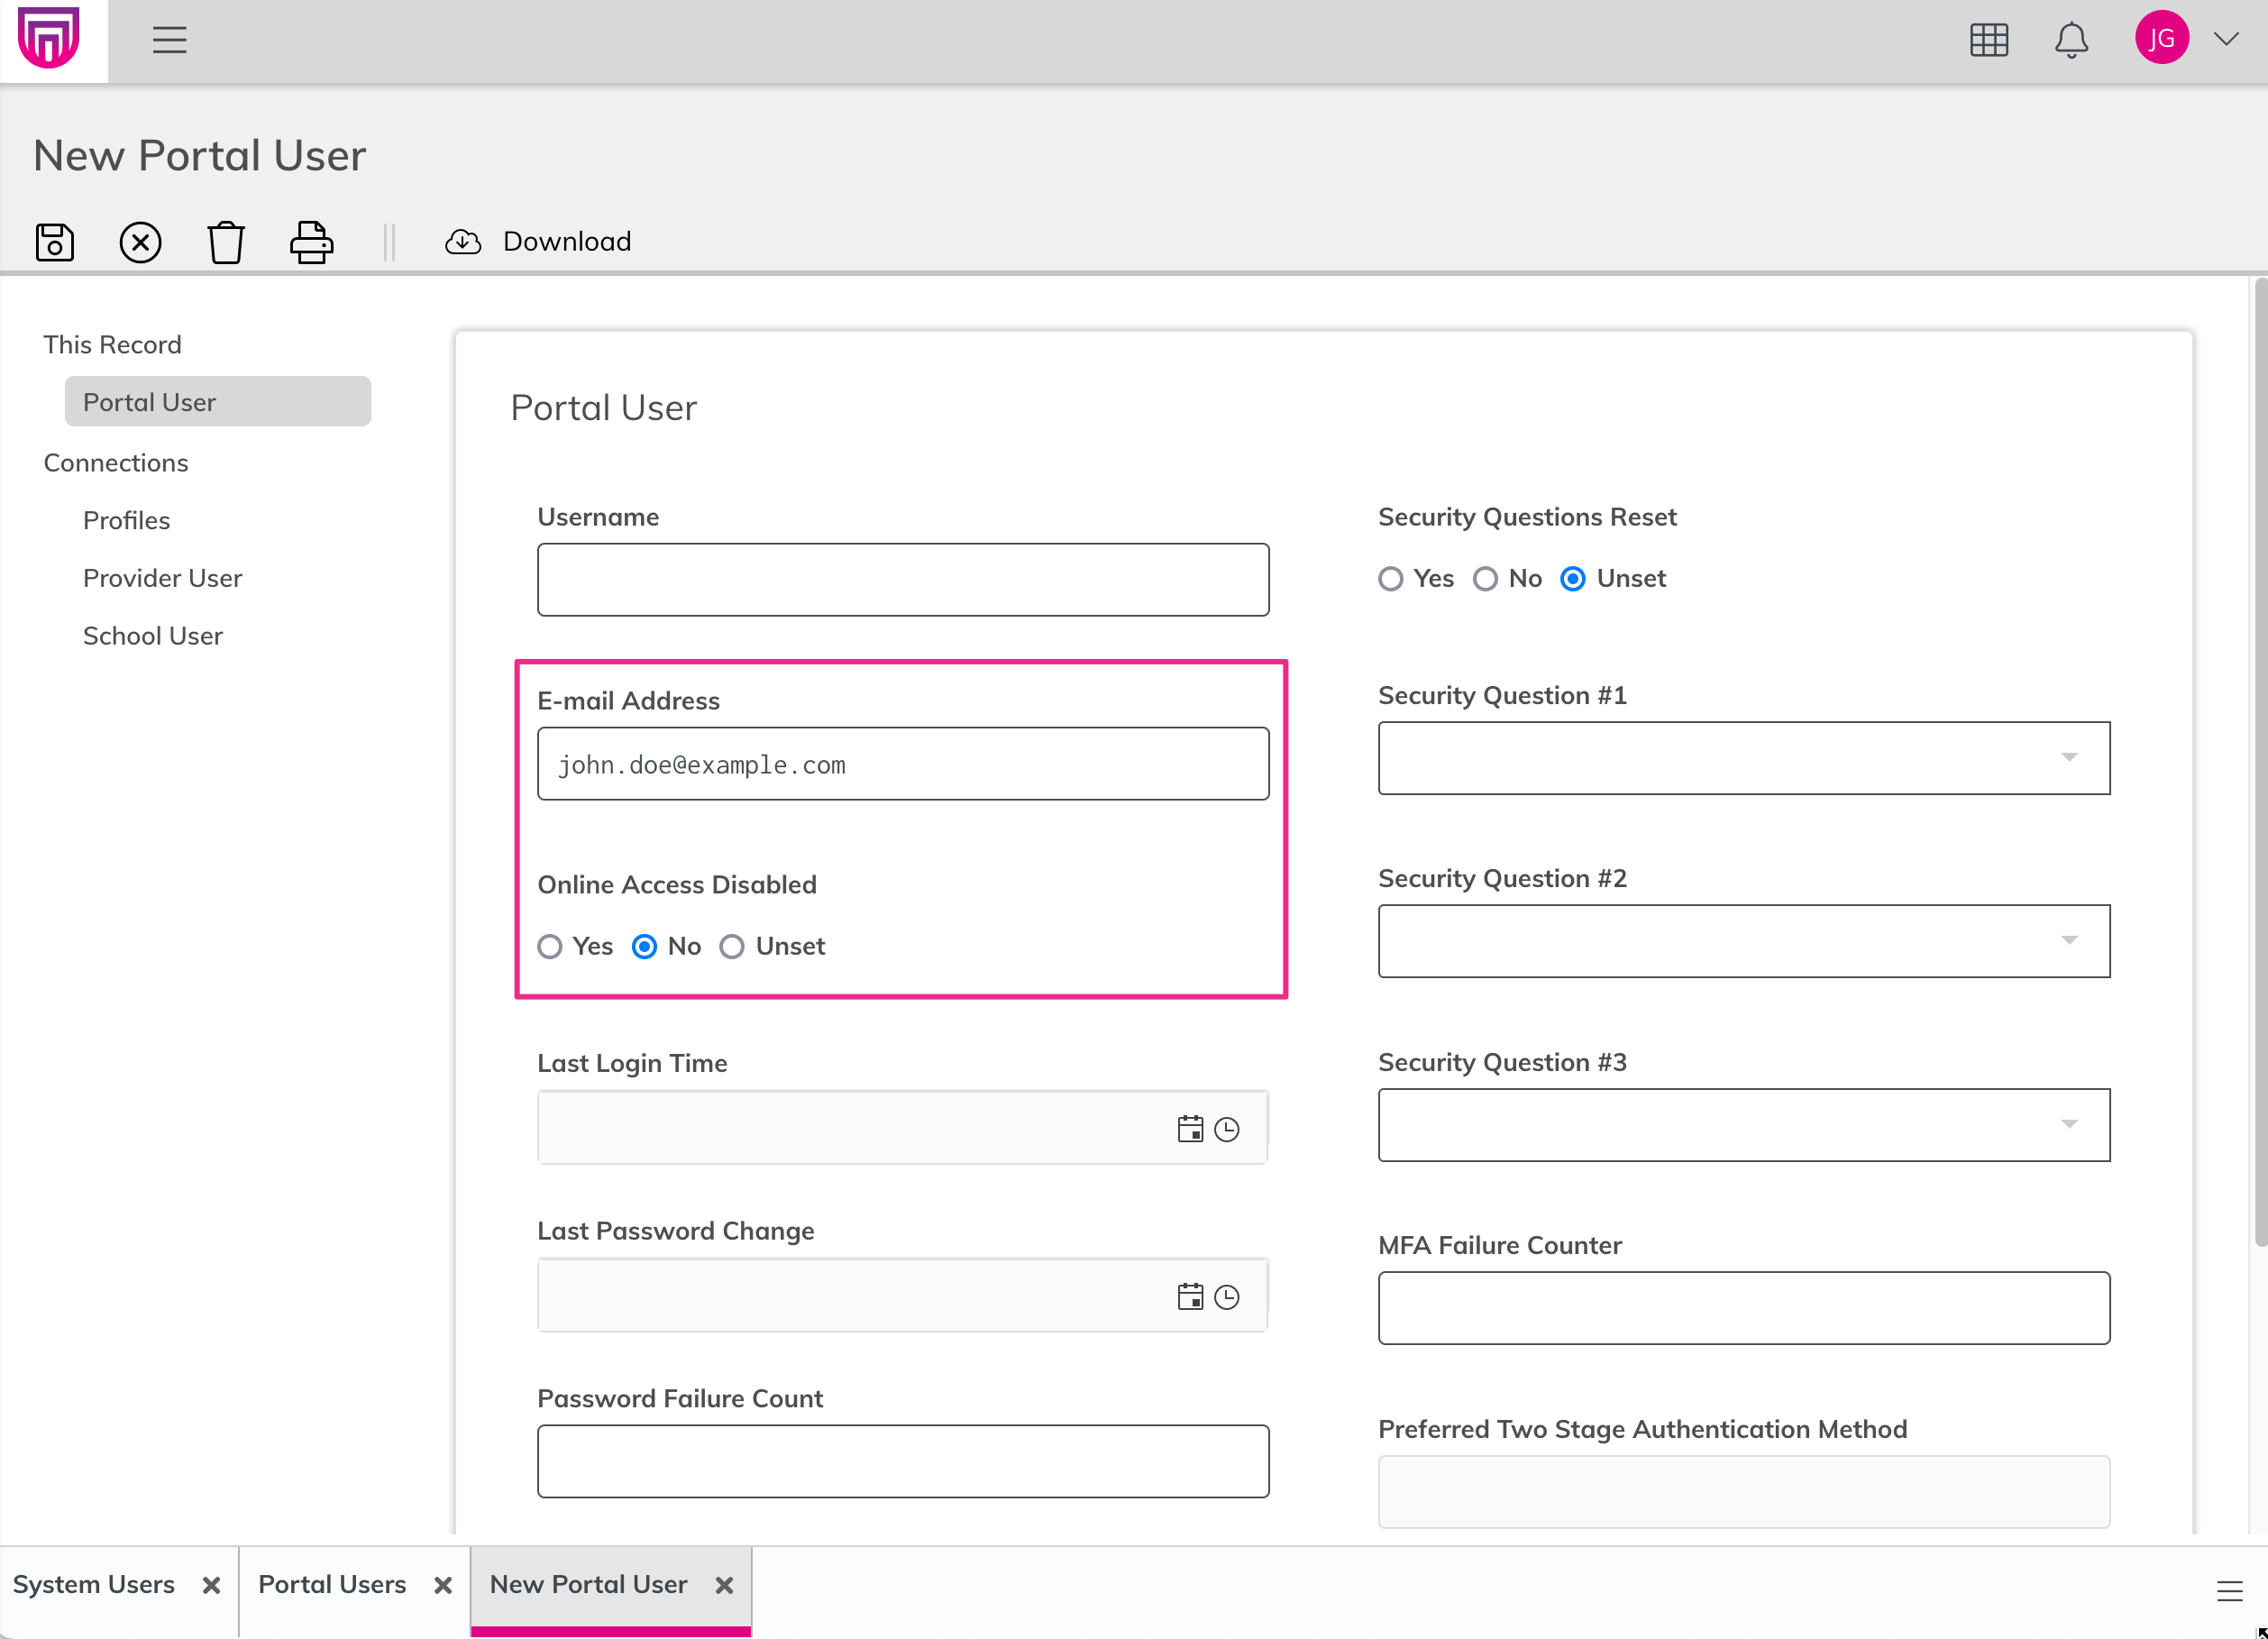Viewport: 2268px width, 1639px height.
Task: Open the apps grid icon
Action: [1988, 40]
